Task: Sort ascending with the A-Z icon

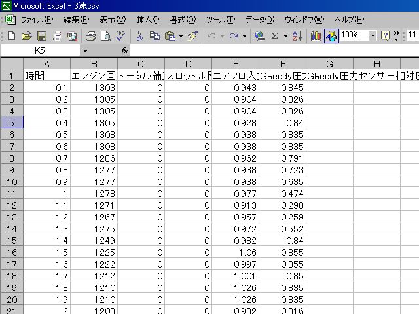Action: click(x=297, y=36)
